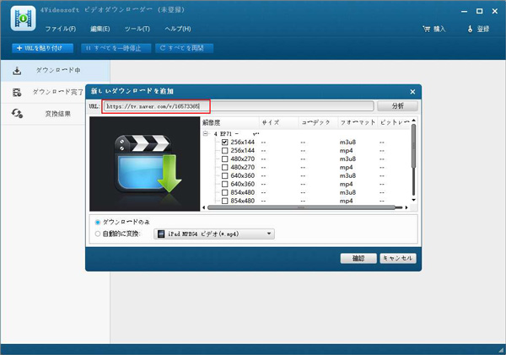Open the iPad MPEG4 format dropdown

click(214, 234)
